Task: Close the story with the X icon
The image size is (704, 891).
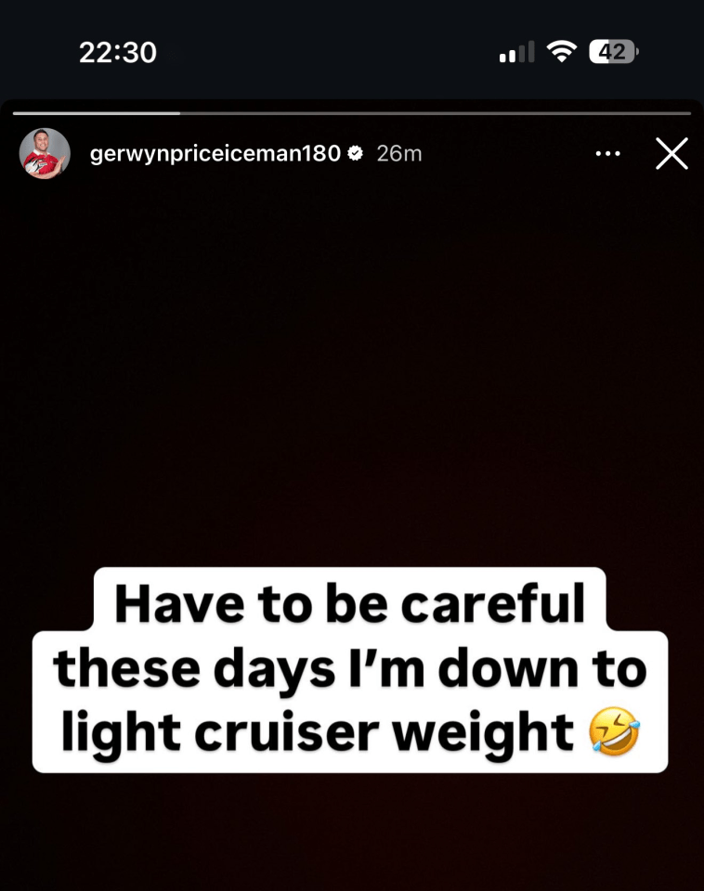Action: pyautogui.click(x=671, y=153)
